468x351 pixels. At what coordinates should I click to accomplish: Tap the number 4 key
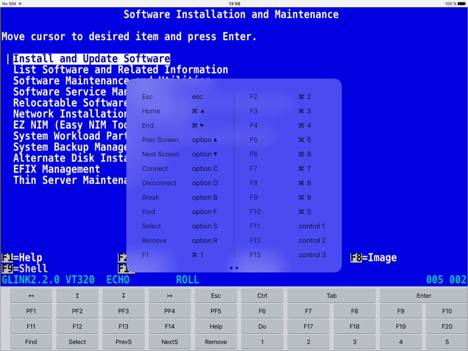click(x=401, y=342)
